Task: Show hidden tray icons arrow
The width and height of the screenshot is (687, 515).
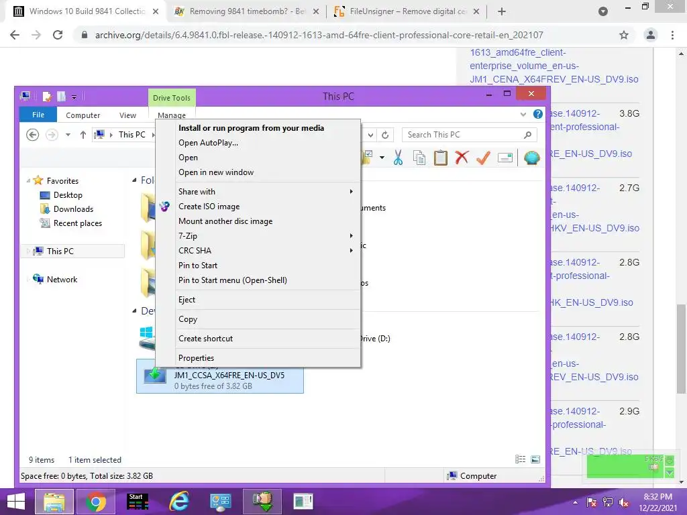Action: pyautogui.click(x=575, y=502)
